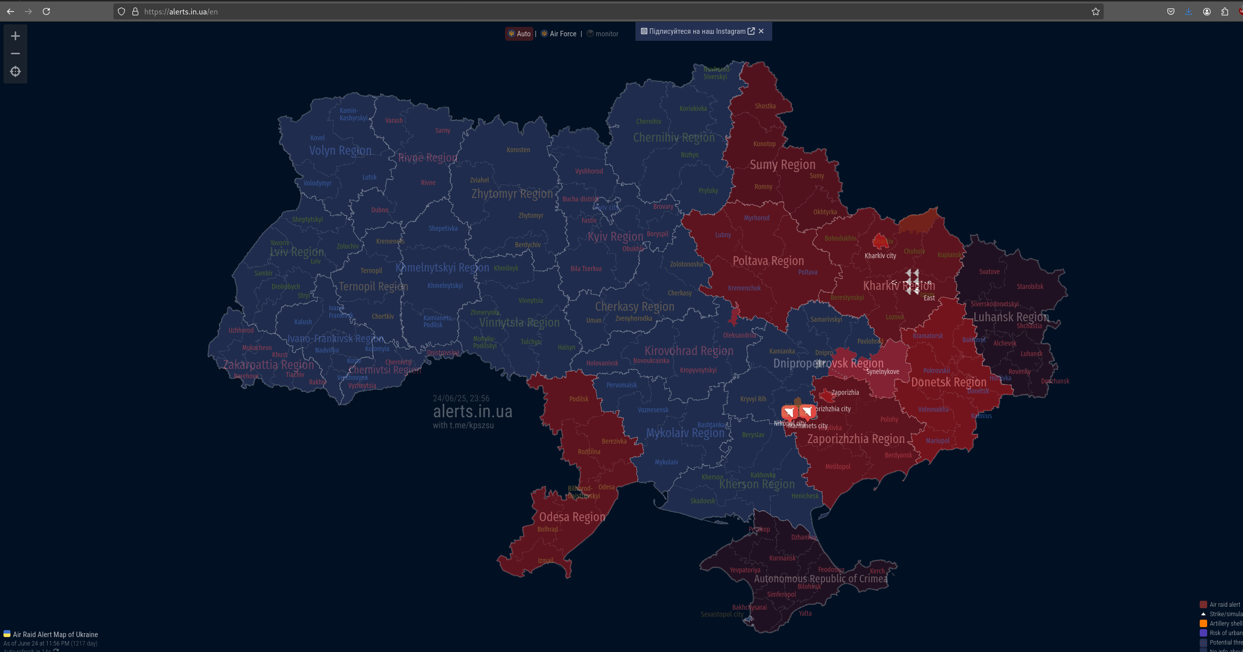Bookmark this page with the star icon
The image size is (1243, 652).
pos(1096,11)
